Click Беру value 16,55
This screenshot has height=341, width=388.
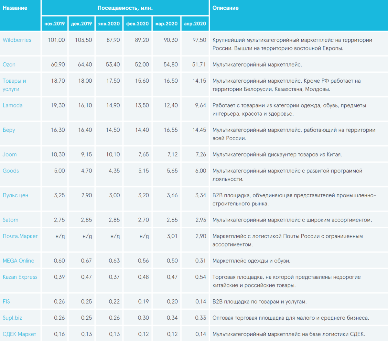pos(171,130)
